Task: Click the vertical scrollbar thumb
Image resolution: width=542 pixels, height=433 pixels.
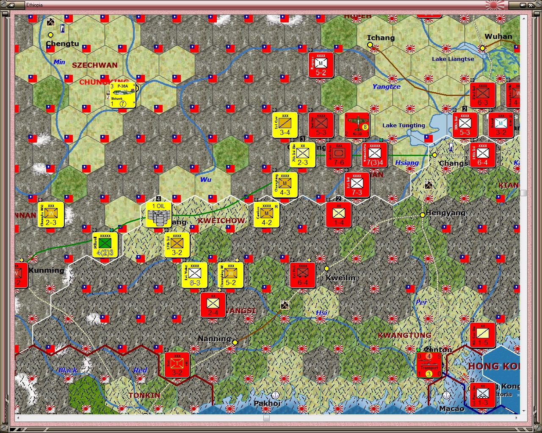Action: (x=524, y=193)
